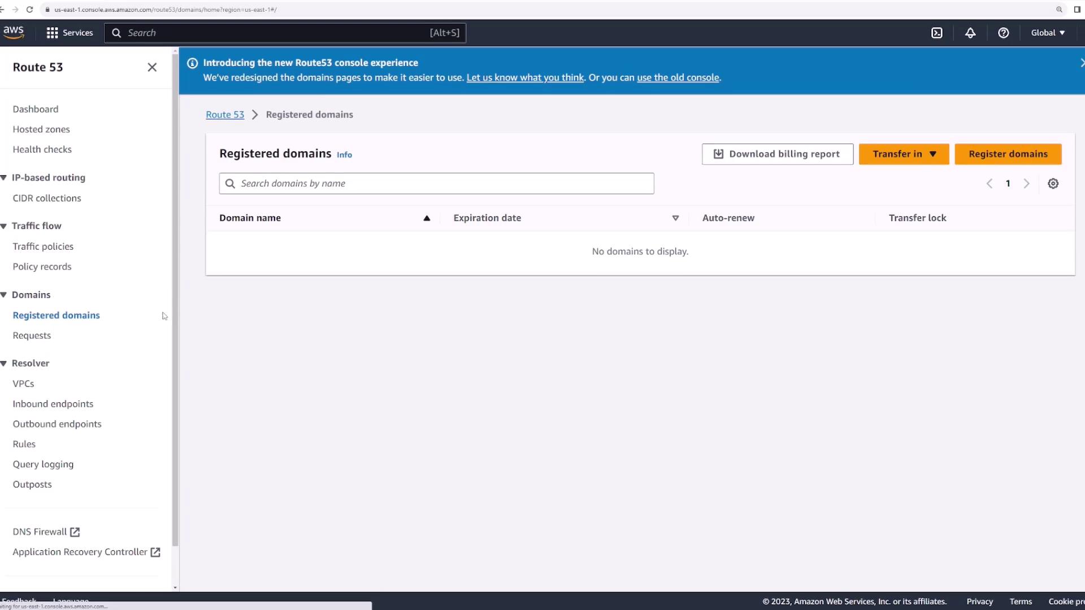Go to the AWS logo home
1085x610 pixels.
[14, 32]
